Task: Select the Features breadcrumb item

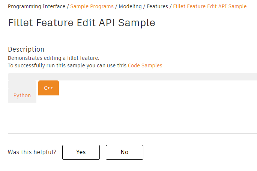Action: click(x=157, y=6)
